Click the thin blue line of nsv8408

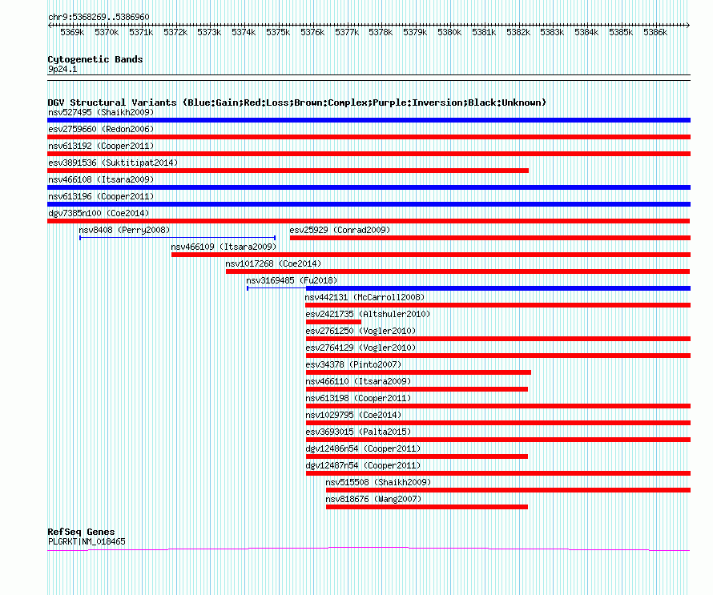click(x=177, y=238)
